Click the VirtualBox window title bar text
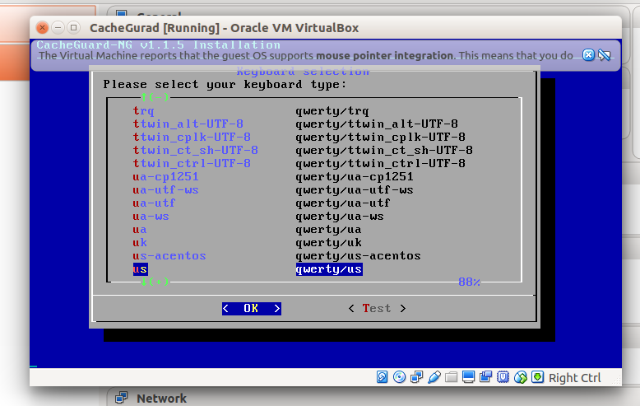This screenshot has width=640, height=406. point(224,28)
